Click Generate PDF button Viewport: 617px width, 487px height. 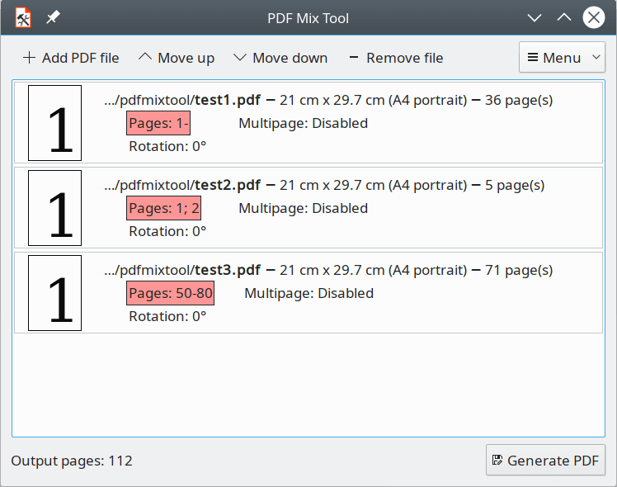tap(545, 461)
